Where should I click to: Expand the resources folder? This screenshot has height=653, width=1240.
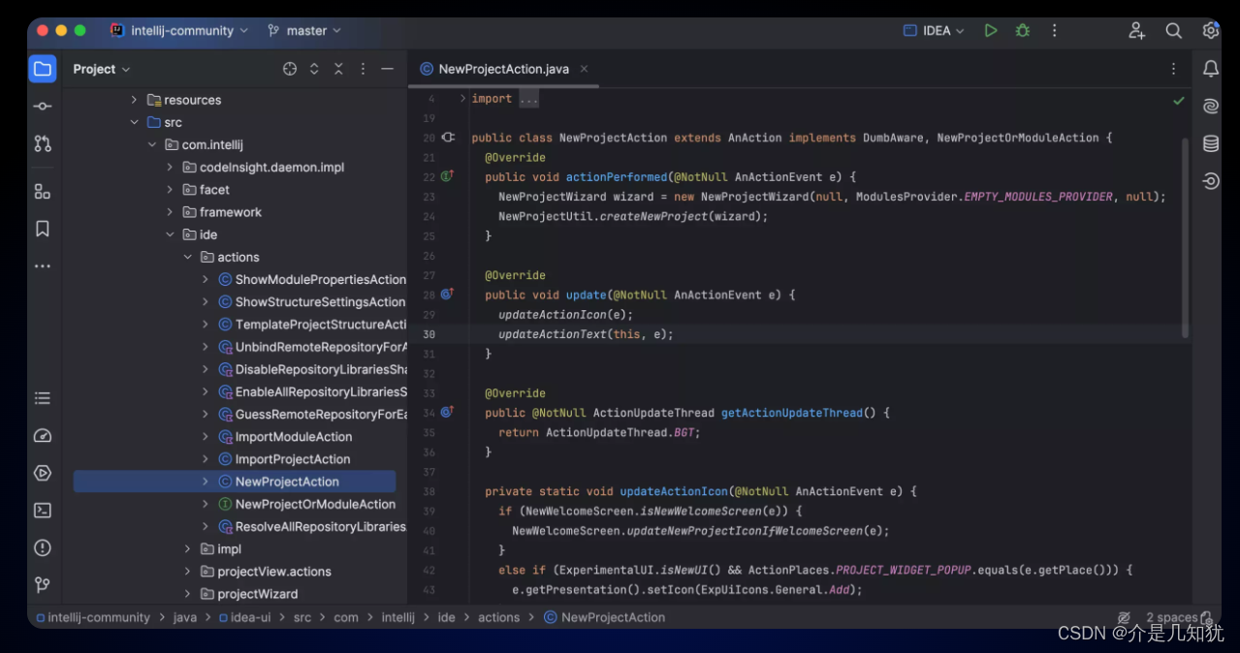pyautogui.click(x=135, y=100)
